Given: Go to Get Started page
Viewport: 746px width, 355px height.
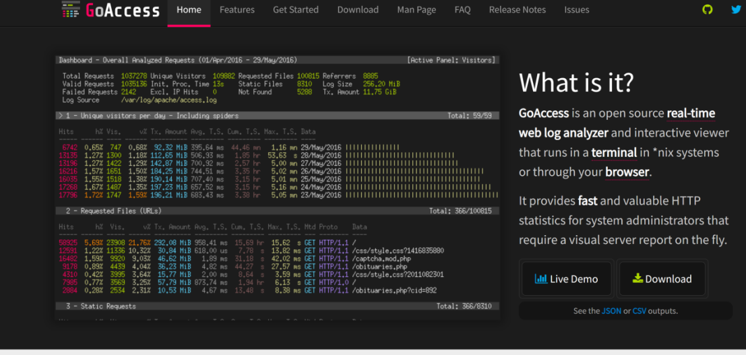Looking at the screenshot, I should point(296,9).
